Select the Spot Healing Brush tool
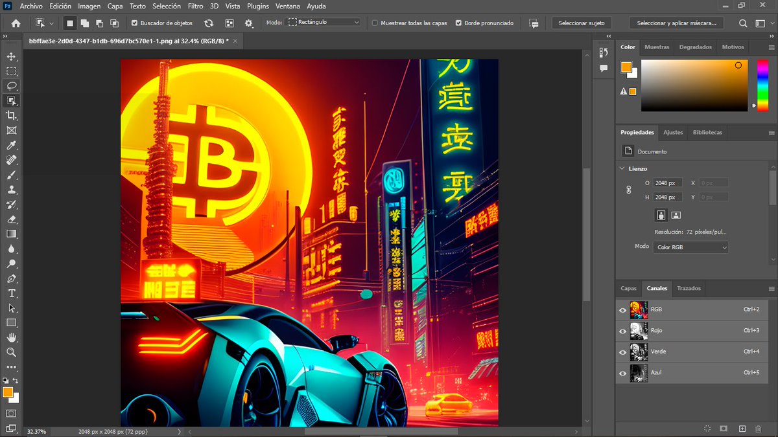The height and width of the screenshot is (437, 778). pos(12,160)
